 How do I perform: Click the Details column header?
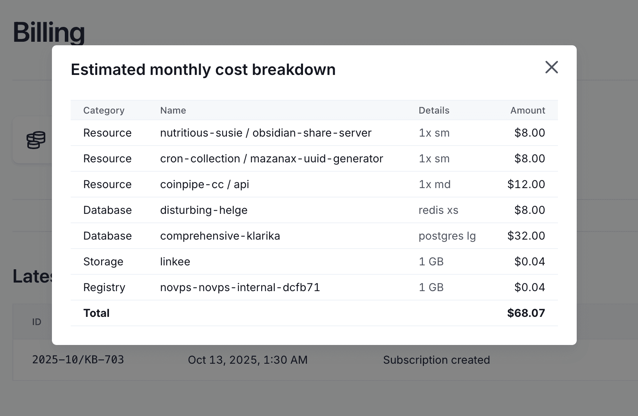tap(434, 110)
